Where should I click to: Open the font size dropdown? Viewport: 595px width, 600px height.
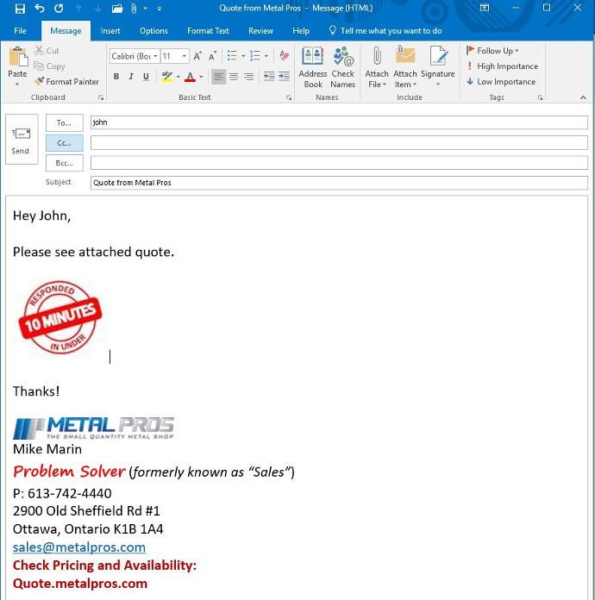(185, 56)
